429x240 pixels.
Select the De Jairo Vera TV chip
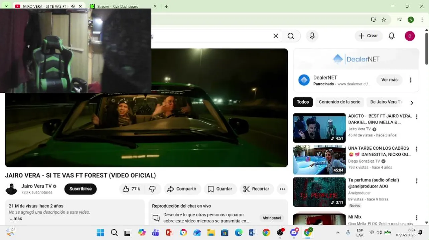click(386, 102)
